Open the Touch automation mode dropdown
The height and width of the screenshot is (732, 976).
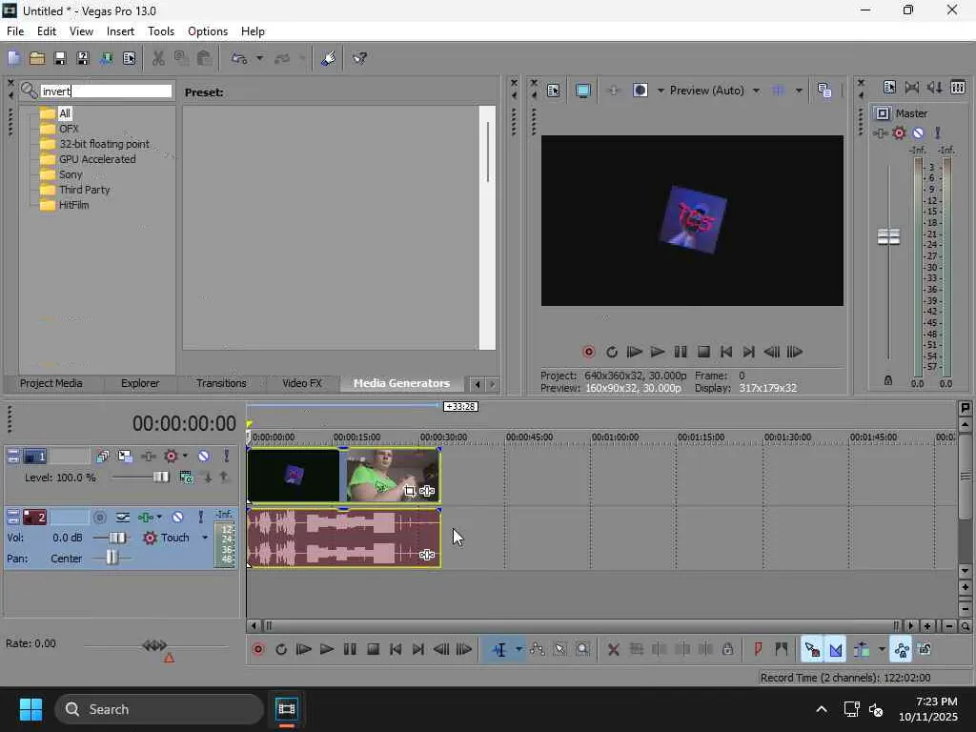(205, 538)
